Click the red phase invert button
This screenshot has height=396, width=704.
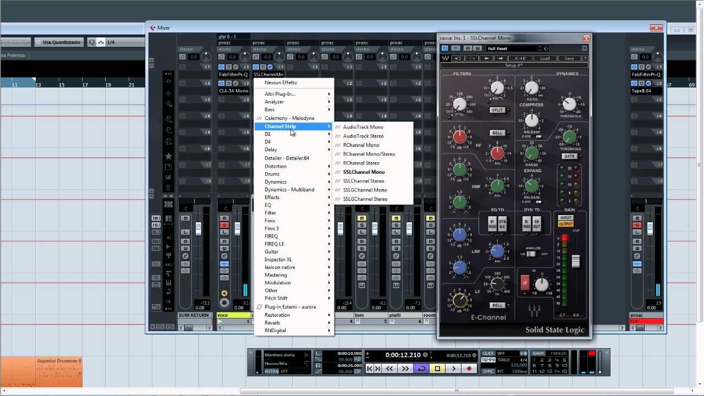(x=525, y=283)
